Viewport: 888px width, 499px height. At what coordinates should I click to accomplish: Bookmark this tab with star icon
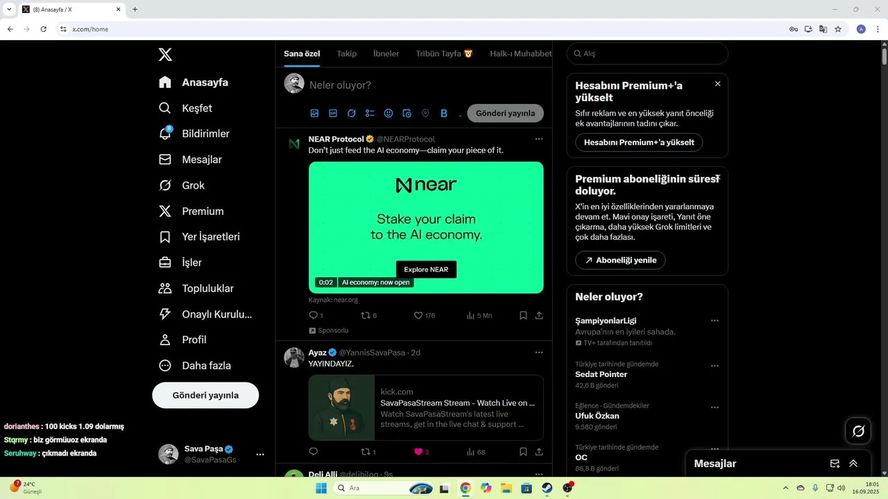click(838, 29)
